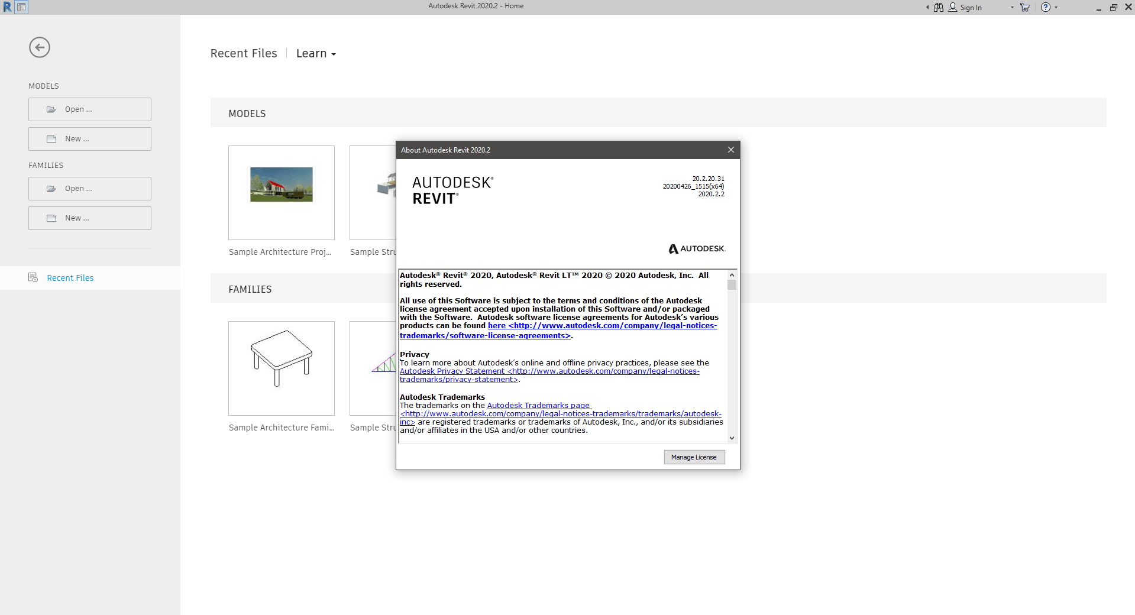This screenshot has height=615, width=1135.
Task: Open the Sign In dropdown arrow
Action: (1012, 8)
